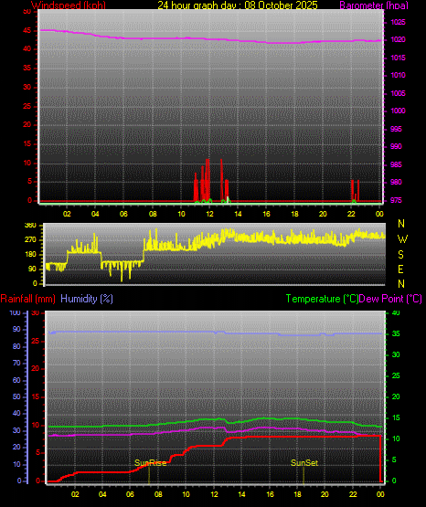This screenshot has width=426, height=507.
Task: Click the 1020 barometer axis value
Action: [398, 40]
